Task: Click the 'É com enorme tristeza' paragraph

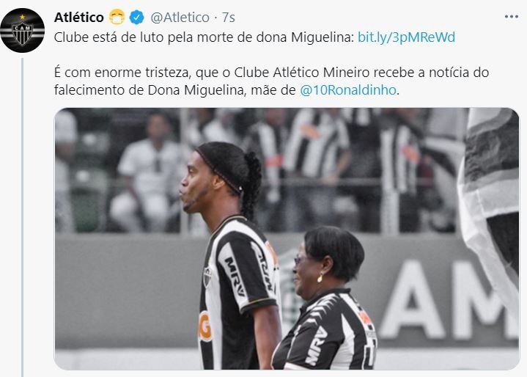Action: pos(272,81)
